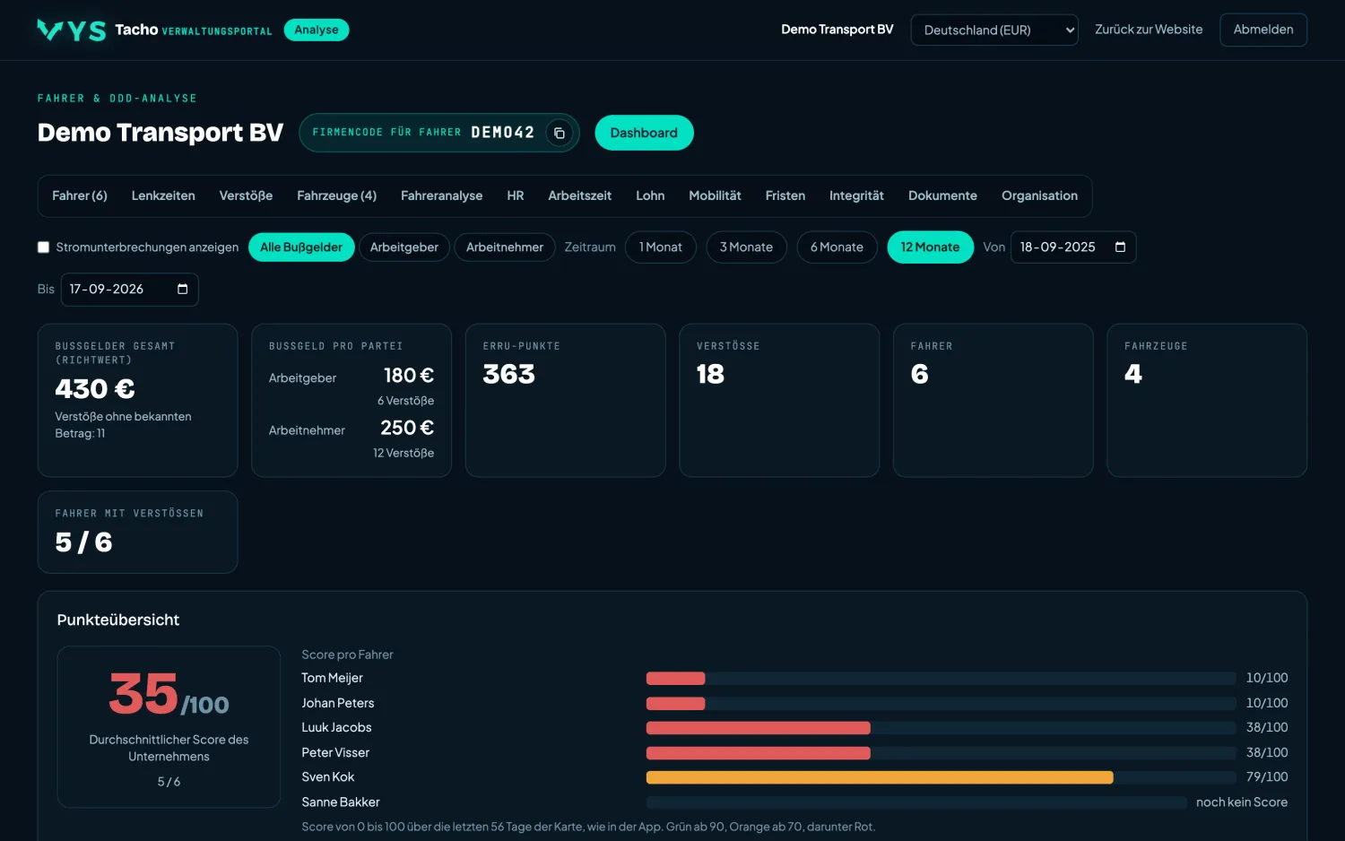Viewport: 1345px width, 841px height.
Task: Open the Lohn tab
Action: (650, 195)
